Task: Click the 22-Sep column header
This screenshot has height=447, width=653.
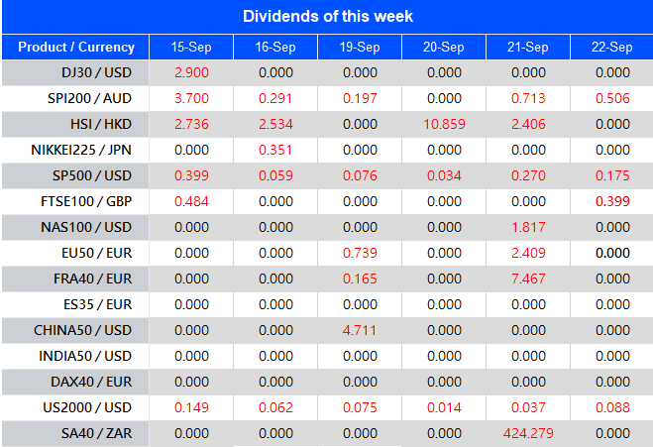Action: 612,48
